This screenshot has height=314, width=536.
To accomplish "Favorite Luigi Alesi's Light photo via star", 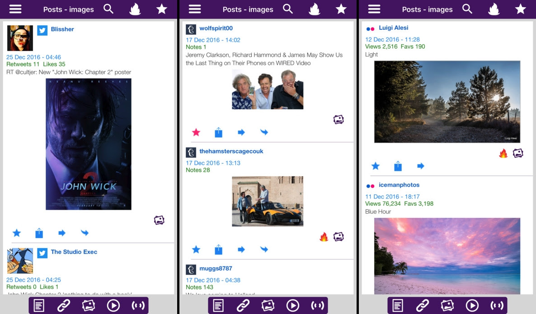I will click(x=376, y=166).
